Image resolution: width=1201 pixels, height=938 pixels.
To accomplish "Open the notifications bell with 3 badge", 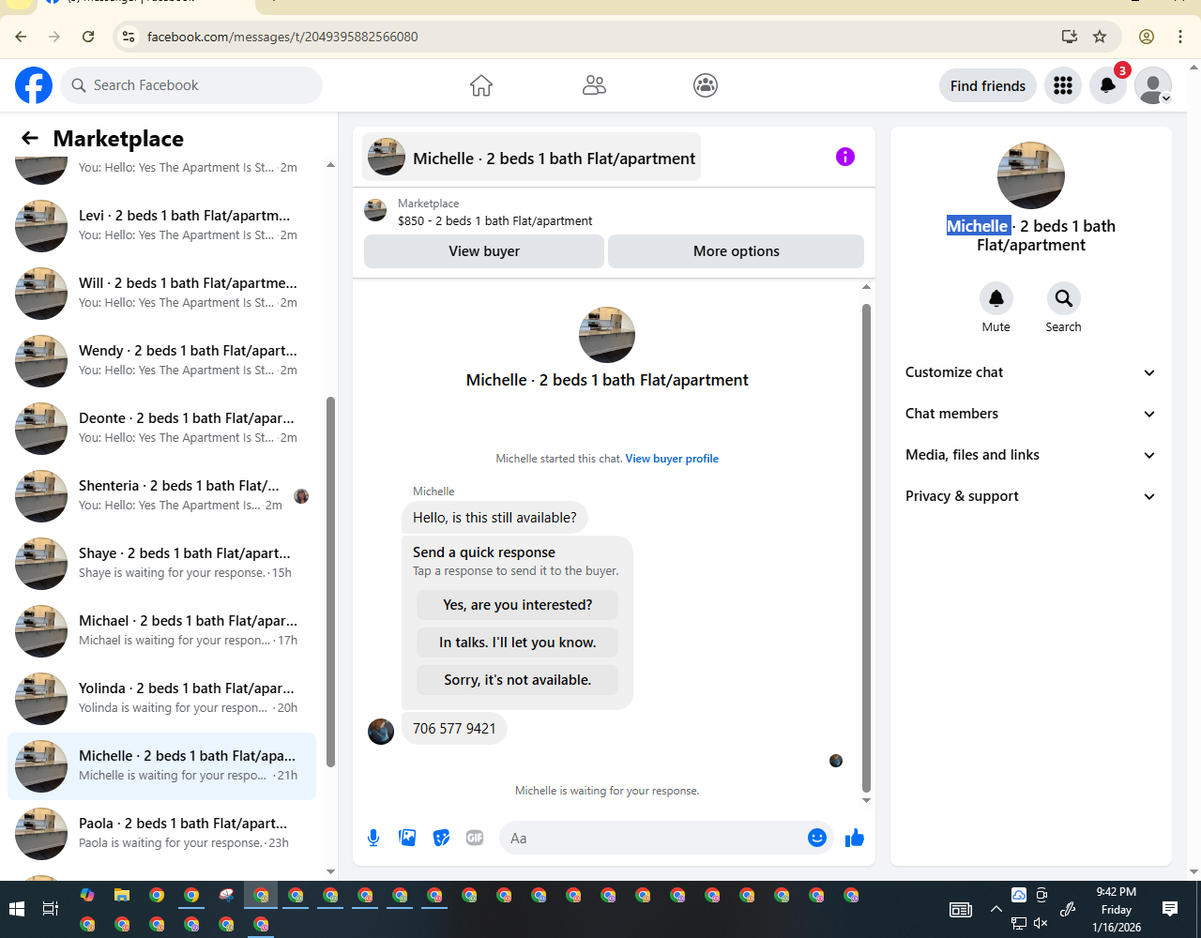I will [1108, 85].
